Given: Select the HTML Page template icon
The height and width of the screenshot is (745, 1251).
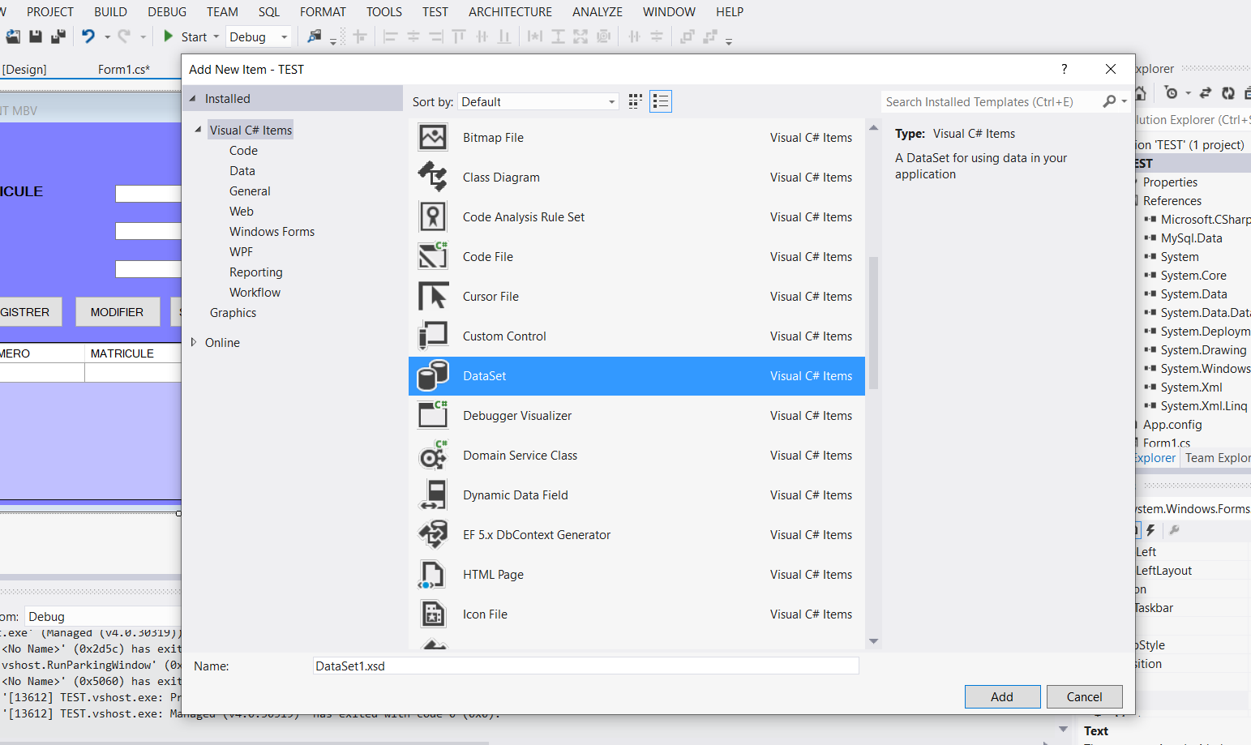Looking at the screenshot, I should click(433, 574).
